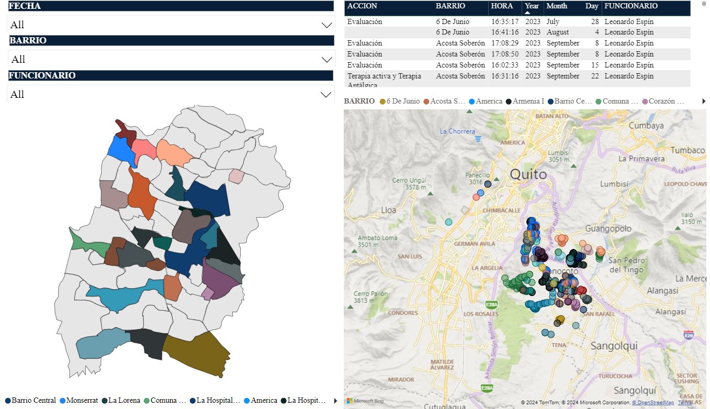Screen dimensions: 710x409
Task: Select the first 6 De Junio table row
Action: [x=452, y=22]
